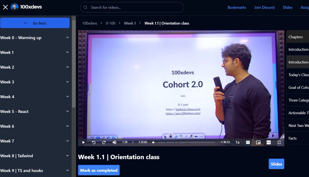Viewport: 309px width, 177px height.
Task: Open the Join Discord link
Action: [264, 7]
